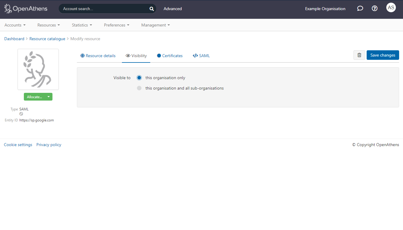Click the OpenAthens logo
The height and width of the screenshot is (230, 403).
coord(25,9)
